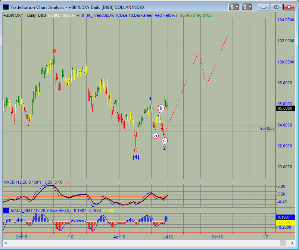Click the 102.0000 price axis label
299x250 pixels.
tap(286, 41)
